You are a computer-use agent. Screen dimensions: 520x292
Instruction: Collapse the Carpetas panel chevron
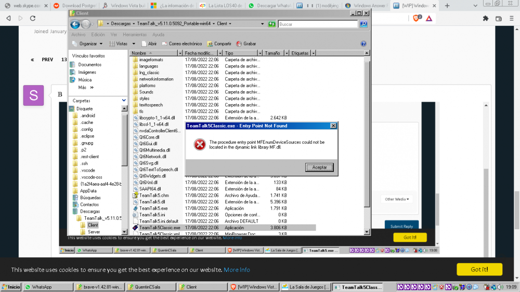[124, 101]
